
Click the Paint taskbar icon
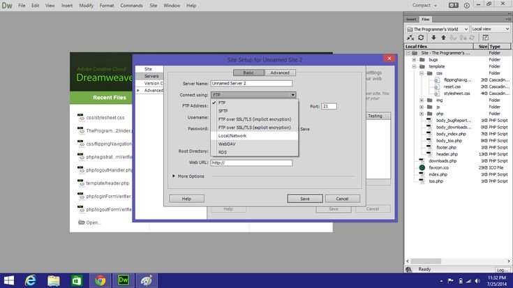coord(147,280)
